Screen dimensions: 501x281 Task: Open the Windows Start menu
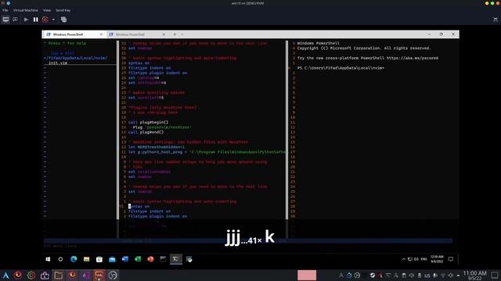coord(48,259)
